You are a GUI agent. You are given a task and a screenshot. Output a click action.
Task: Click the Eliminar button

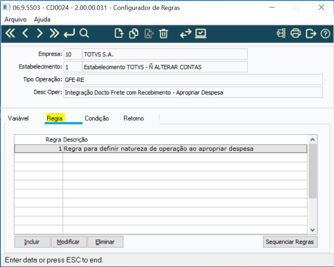pos(105,242)
